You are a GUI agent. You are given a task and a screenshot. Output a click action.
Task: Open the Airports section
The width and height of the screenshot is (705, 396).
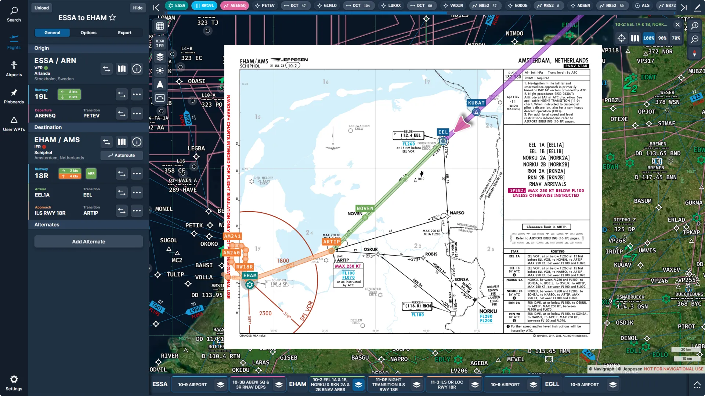[14, 69]
